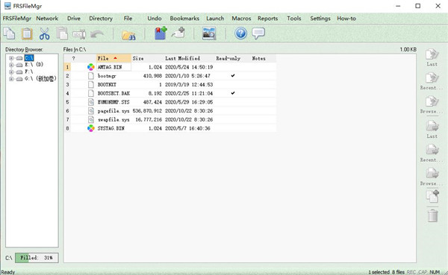Click the lower Recent move-to icon
Viewport: 448px width, 275px height.
[x=432, y=150]
